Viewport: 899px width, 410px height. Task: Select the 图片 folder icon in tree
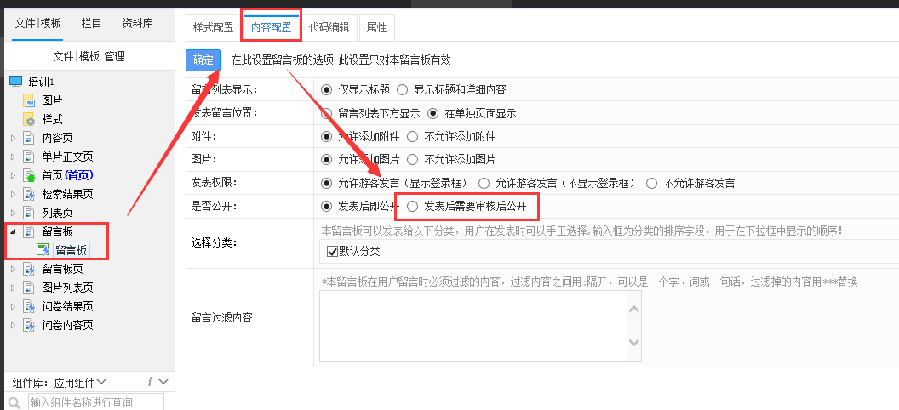coord(28,100)
